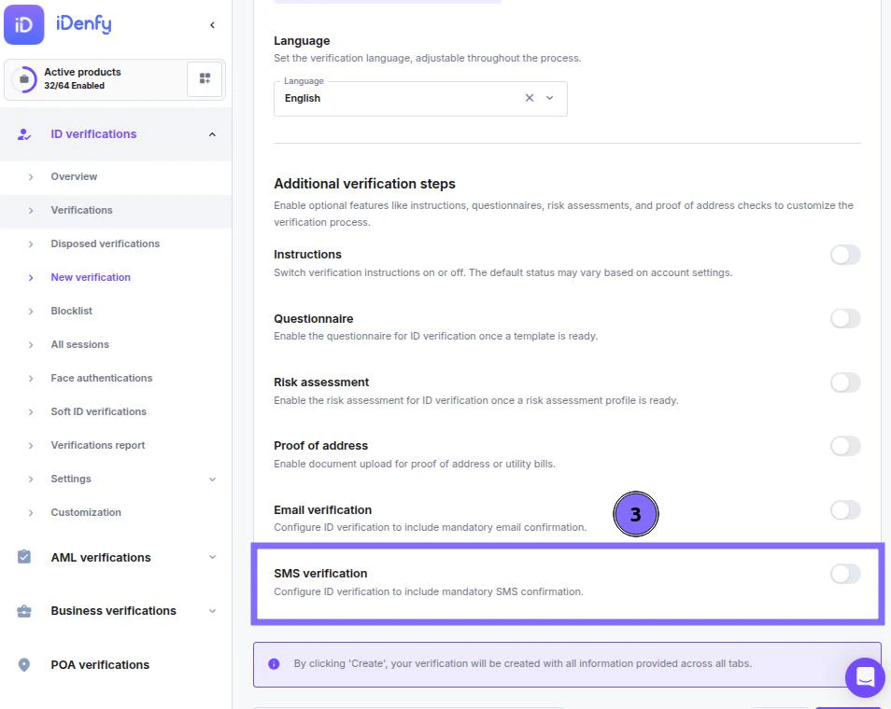This screenshot has width=891, height=709.
Task: Click the 'Proof of address' label
Action: [321, 446]
